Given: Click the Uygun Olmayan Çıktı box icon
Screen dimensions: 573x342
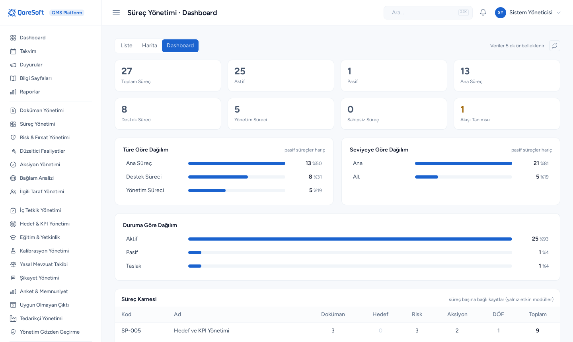Looking at the screenshot, I should tap(13, 305).
